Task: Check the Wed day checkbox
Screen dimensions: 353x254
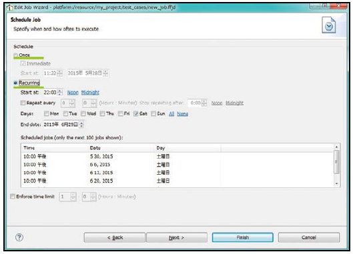Action: pos(83,113)
